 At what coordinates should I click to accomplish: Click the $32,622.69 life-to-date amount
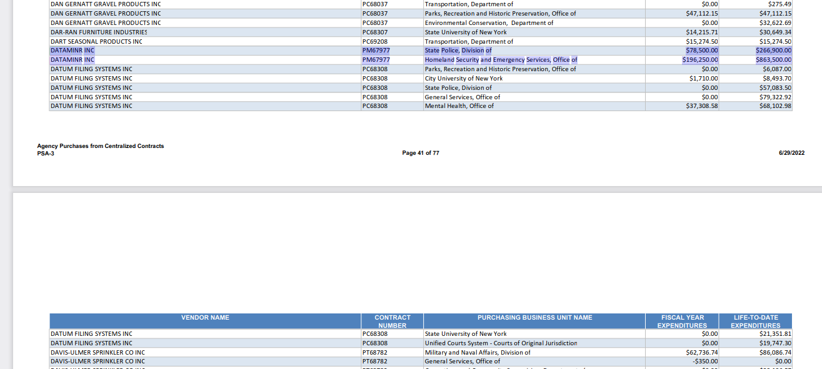click(x=775, y=22)
